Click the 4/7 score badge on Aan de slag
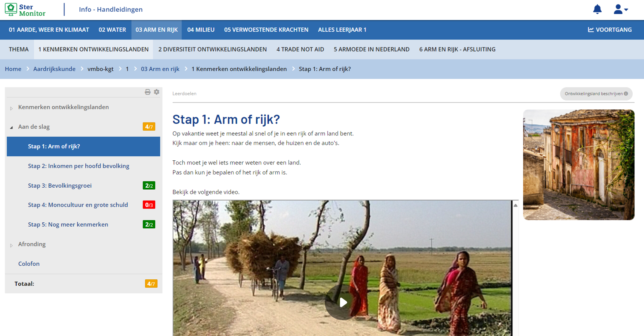Image resolution: width=644 pixels, height=336 pixels. click(x=149, y=127)
